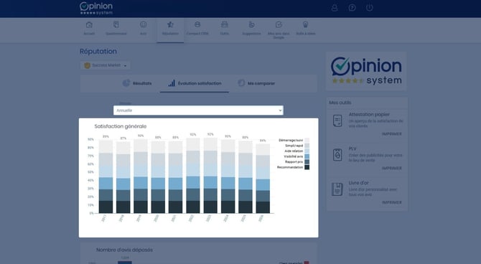This screenshot has height=264, width=481.
Task: Click the Démarrage/suivi legend swatch
Action: coord(307,141)
